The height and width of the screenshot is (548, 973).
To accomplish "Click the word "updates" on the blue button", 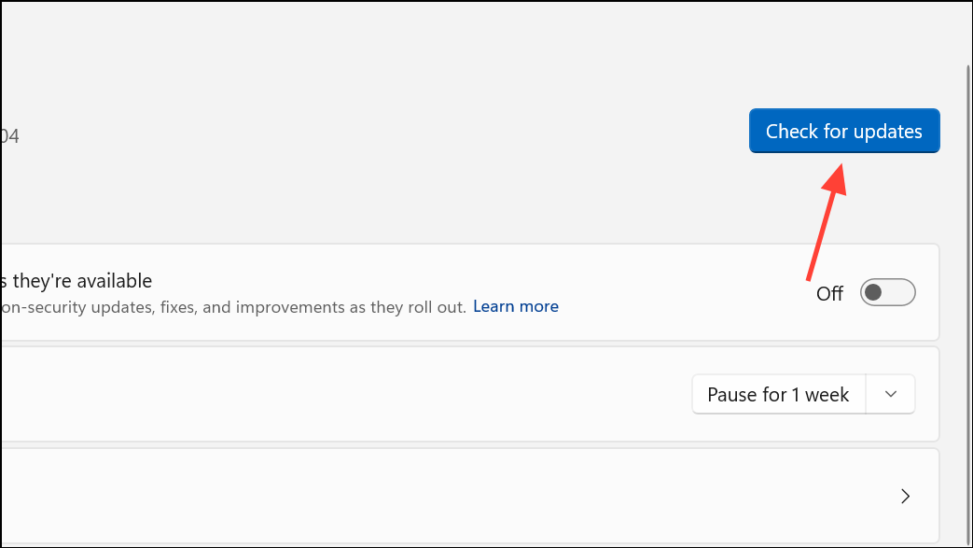I will click(x=886, y=132).
